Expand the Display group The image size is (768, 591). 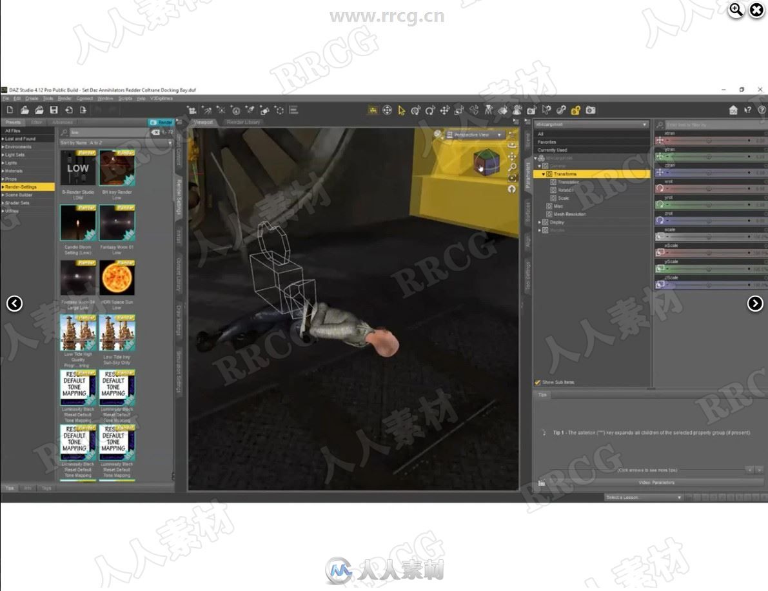point(540,223)
